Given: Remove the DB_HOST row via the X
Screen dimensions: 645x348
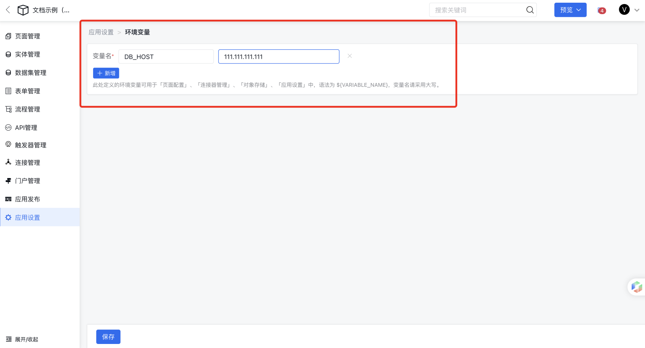Looking at the screenshot, I should [x=349, y=56].
